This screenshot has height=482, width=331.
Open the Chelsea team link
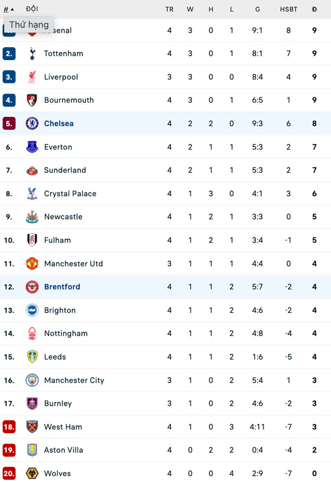point(59,124)
